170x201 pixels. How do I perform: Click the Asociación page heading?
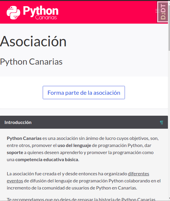tap(33, 41)
